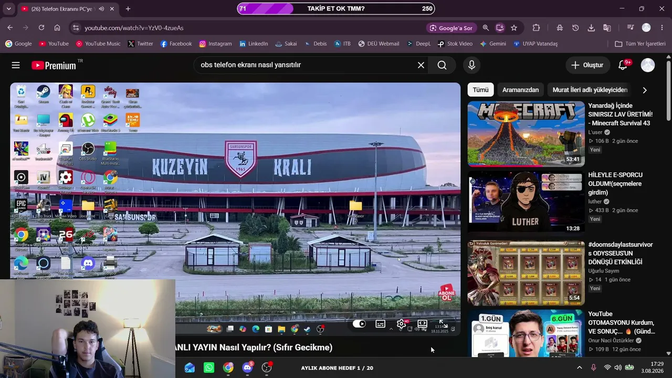Translate this page with the translate icon
Image resolution: width=672 pixels, height=378 pixels.
pyautogui.click(x=607, y=28)
